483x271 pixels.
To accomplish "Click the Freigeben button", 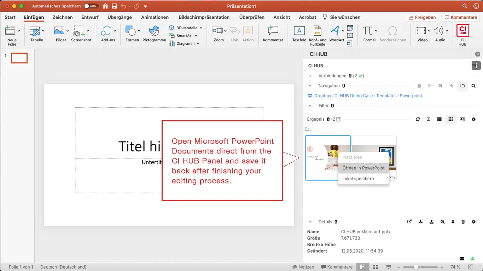I will [x=422, y=17].
